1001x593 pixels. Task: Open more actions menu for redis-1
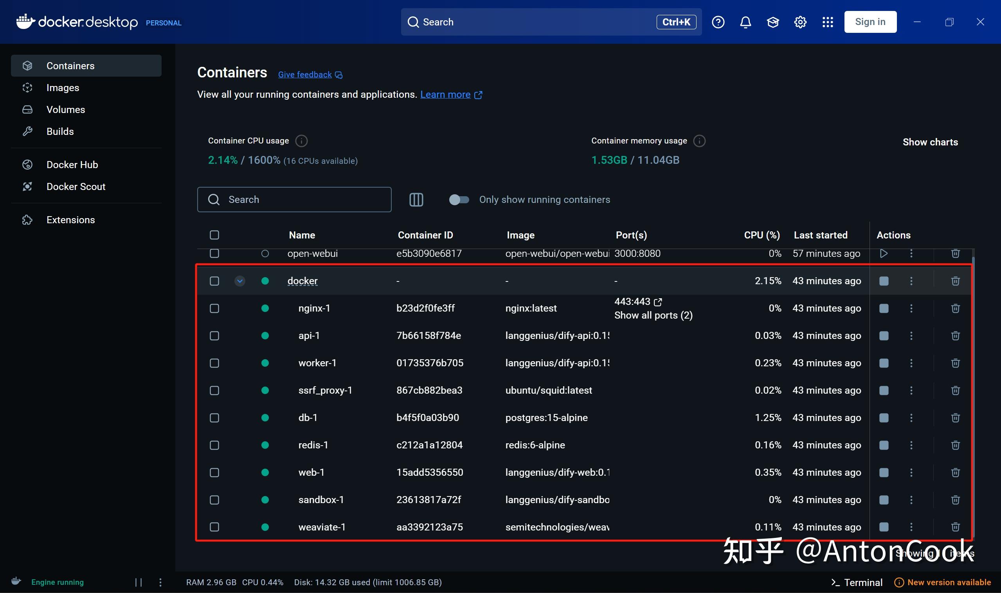click(x=911, y=445)
